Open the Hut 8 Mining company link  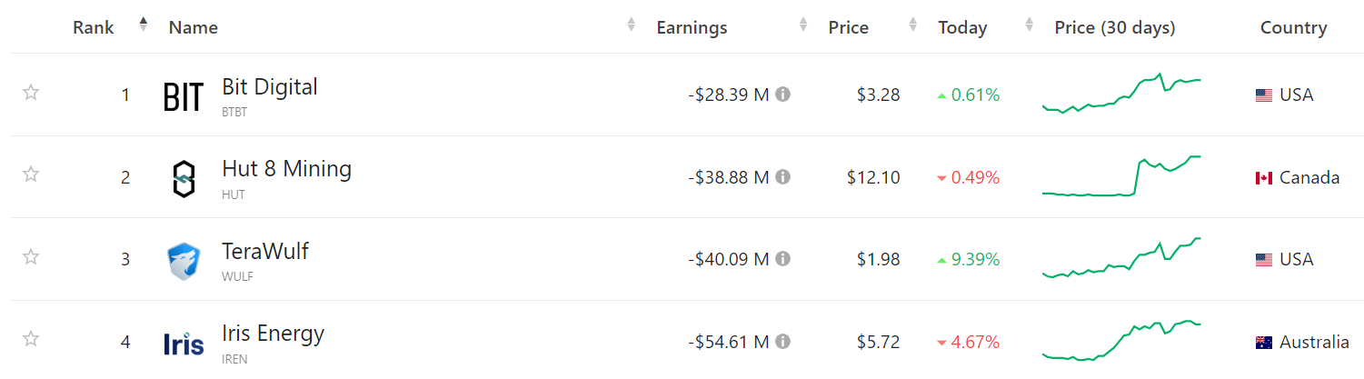click(x=286, y=169)
